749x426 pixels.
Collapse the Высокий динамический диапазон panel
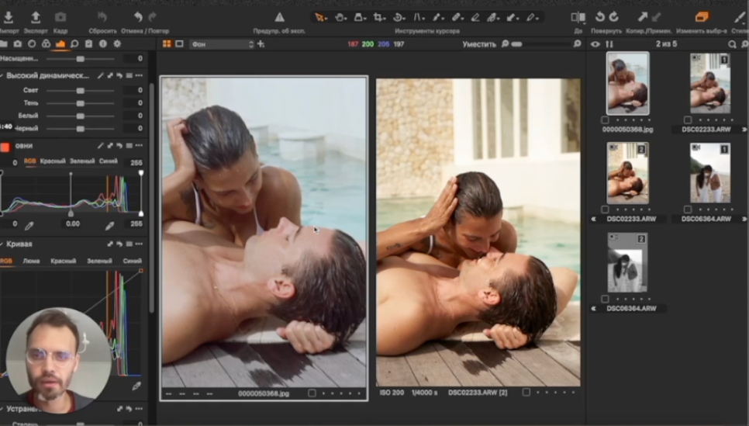click(x=3, y=75)
